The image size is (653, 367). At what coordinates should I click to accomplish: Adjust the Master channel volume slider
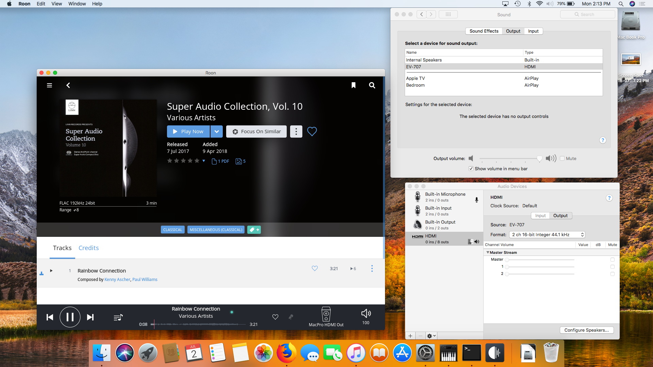[540, 260]
